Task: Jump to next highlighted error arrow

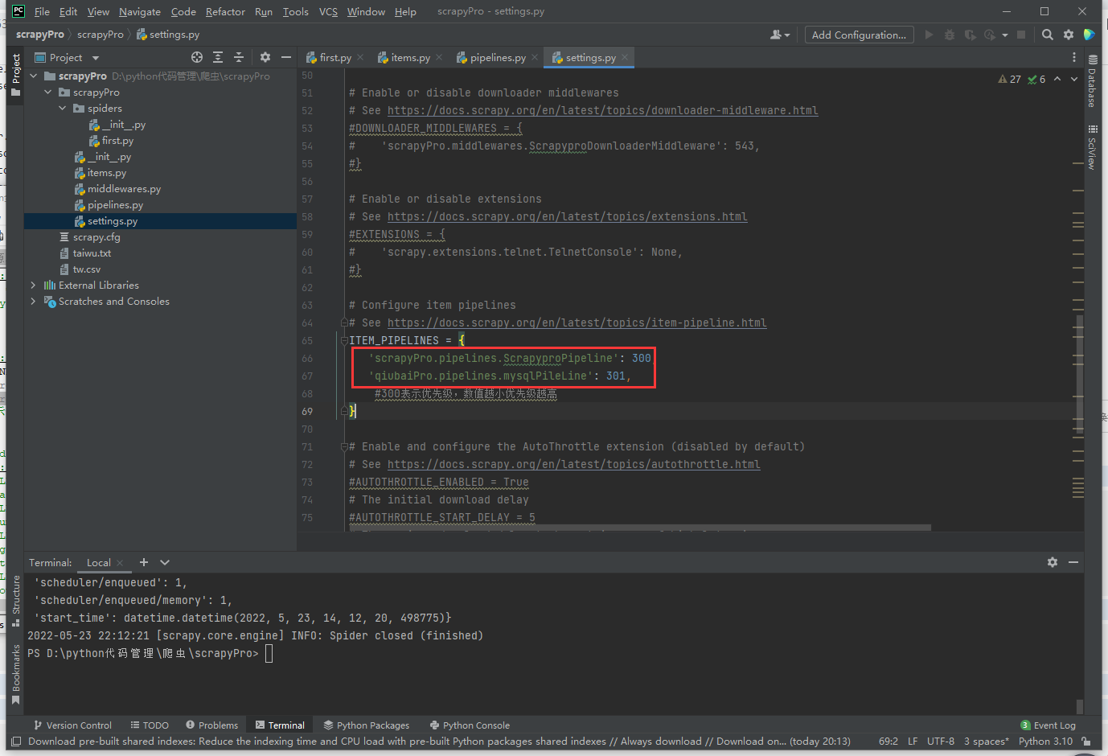Action: pos(1074,79)
